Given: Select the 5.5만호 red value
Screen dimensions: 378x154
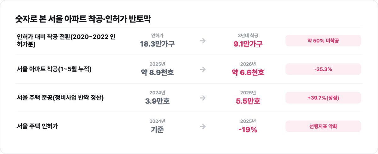Looking at the screenshot, I should click(x=248, y=101).
